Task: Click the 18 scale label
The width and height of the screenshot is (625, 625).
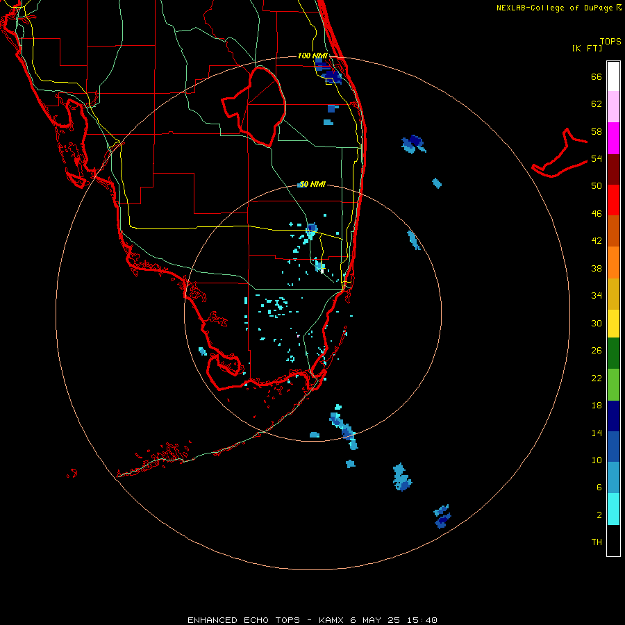Action: 597,406
